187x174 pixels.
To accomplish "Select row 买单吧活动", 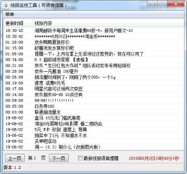I will [93, 141].
